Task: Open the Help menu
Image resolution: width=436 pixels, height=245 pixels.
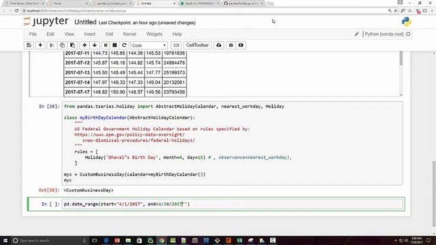Action: point(177,34)
